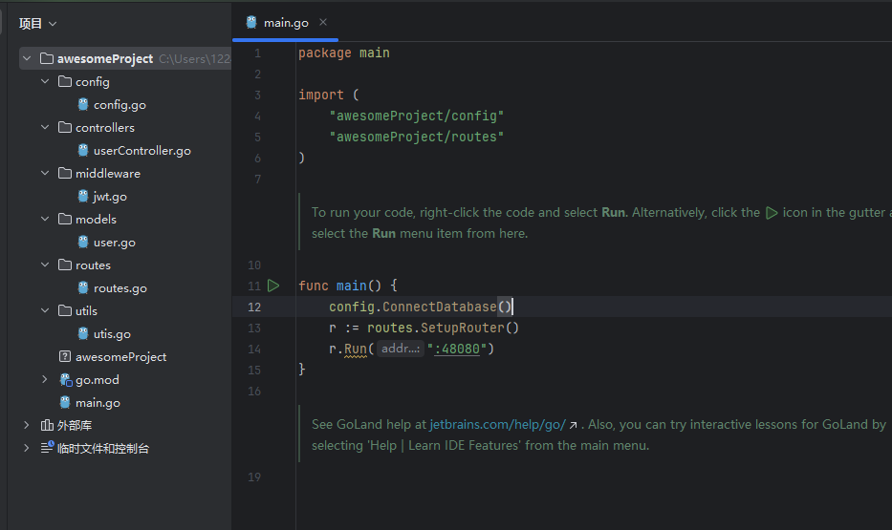This screenshot has width=892, height=530.
Task: Click the gopher icon beside jwt.go
Action: pyautogui.click(x=83, y=197)
